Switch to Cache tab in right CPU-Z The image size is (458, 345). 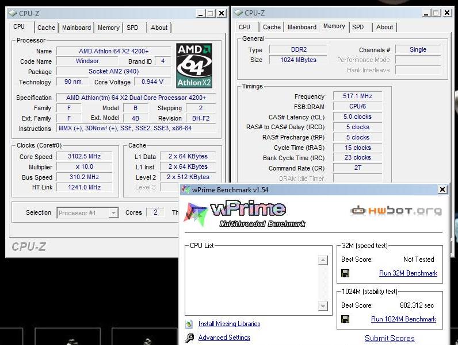click(x=272, y=27)
